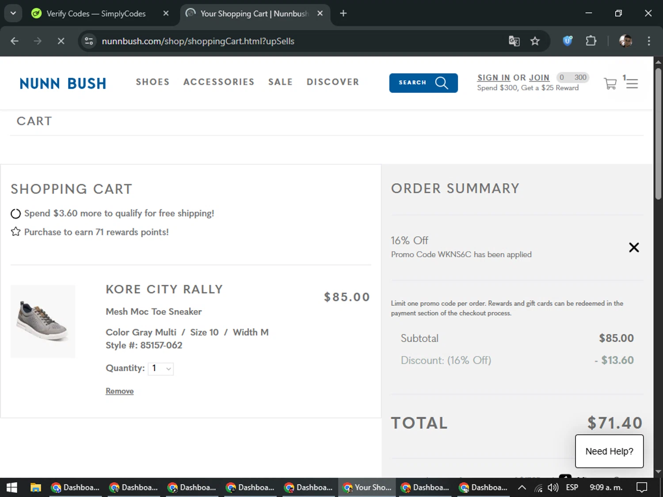Click Spend $300, Get a $25 Reward text

pyautogui.click(x=528, y=88)
